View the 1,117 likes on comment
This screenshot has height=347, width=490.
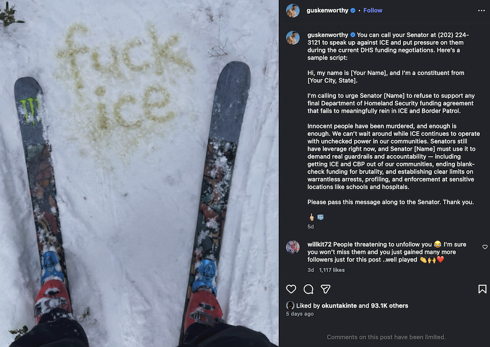tap(332, 270)
